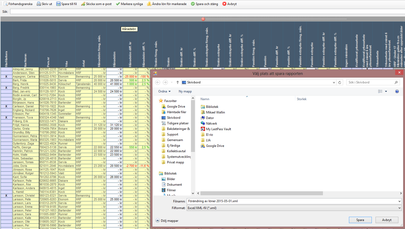Toggle mark for Fransson, Tuva row
Viewport: 405px width, 229px height.
pos(6,117)
